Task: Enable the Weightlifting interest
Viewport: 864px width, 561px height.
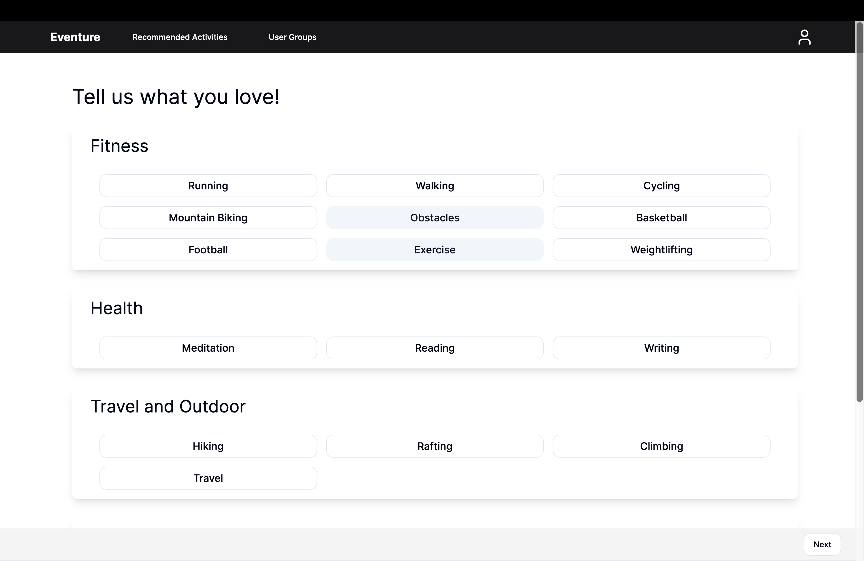Action: coord(661,250)
